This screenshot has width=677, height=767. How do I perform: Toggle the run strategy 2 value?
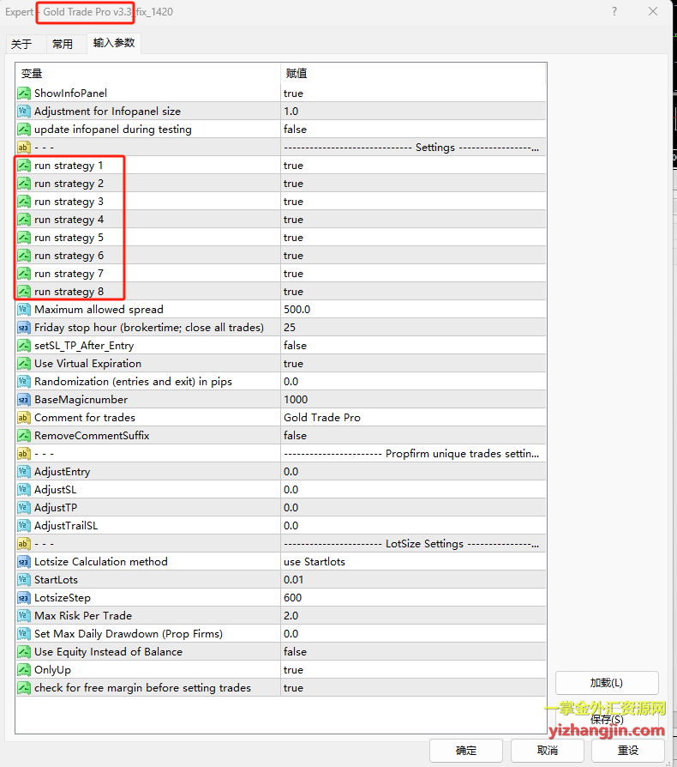point(413,184)
